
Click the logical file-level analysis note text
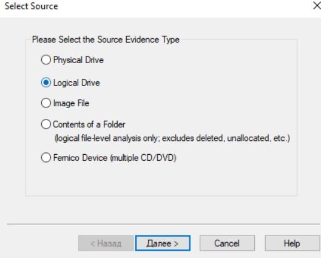(172, 138)
